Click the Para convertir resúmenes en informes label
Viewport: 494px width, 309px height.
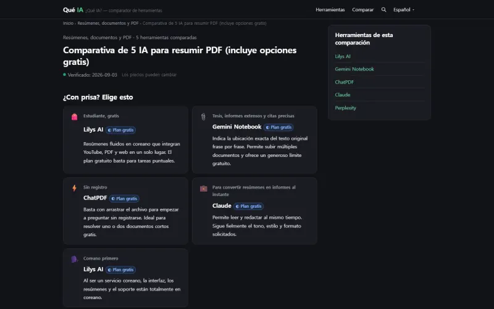254,191
